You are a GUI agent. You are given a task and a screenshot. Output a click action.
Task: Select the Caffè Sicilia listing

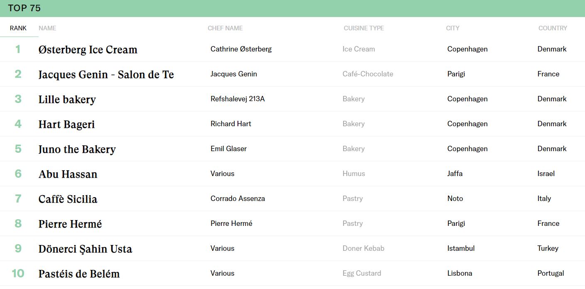[68, 199]
